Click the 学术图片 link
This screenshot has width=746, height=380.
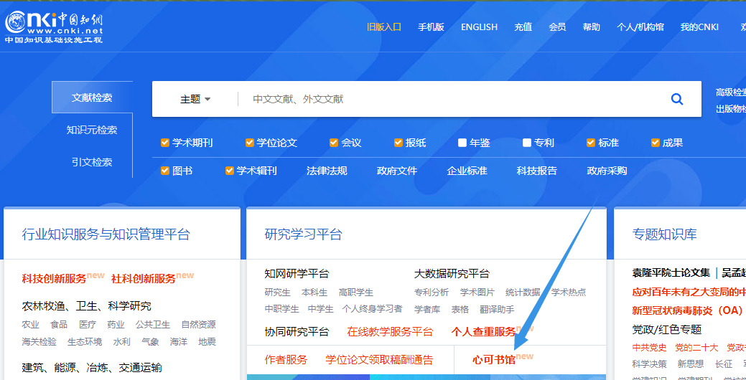pos(477,293)
